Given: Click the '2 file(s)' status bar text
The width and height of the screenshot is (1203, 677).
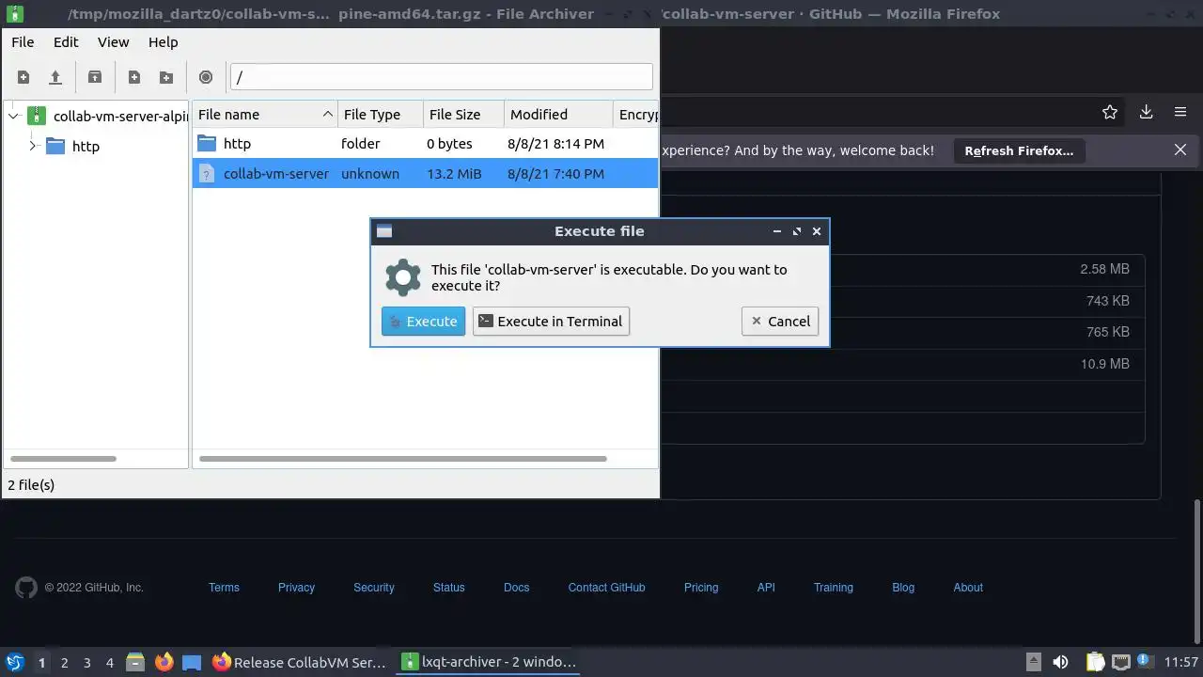Looking at the screenshot, I should pyautogui.click(x=31, y=485).
